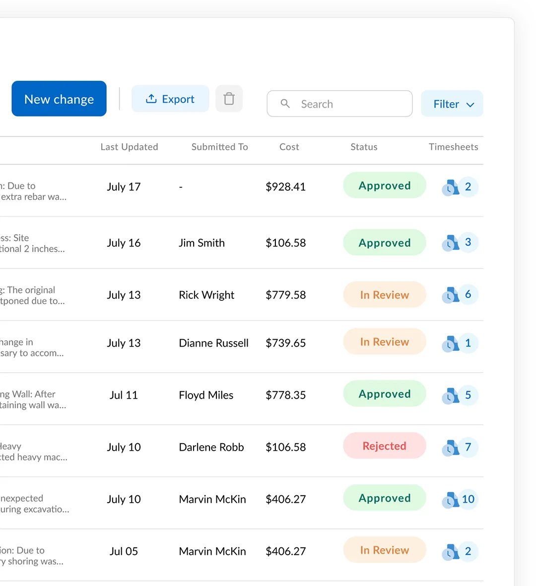Screen dimensions: 536x586
Task: Click Marvin McKin in Jul 05 row
Action: tap(212, 551)
